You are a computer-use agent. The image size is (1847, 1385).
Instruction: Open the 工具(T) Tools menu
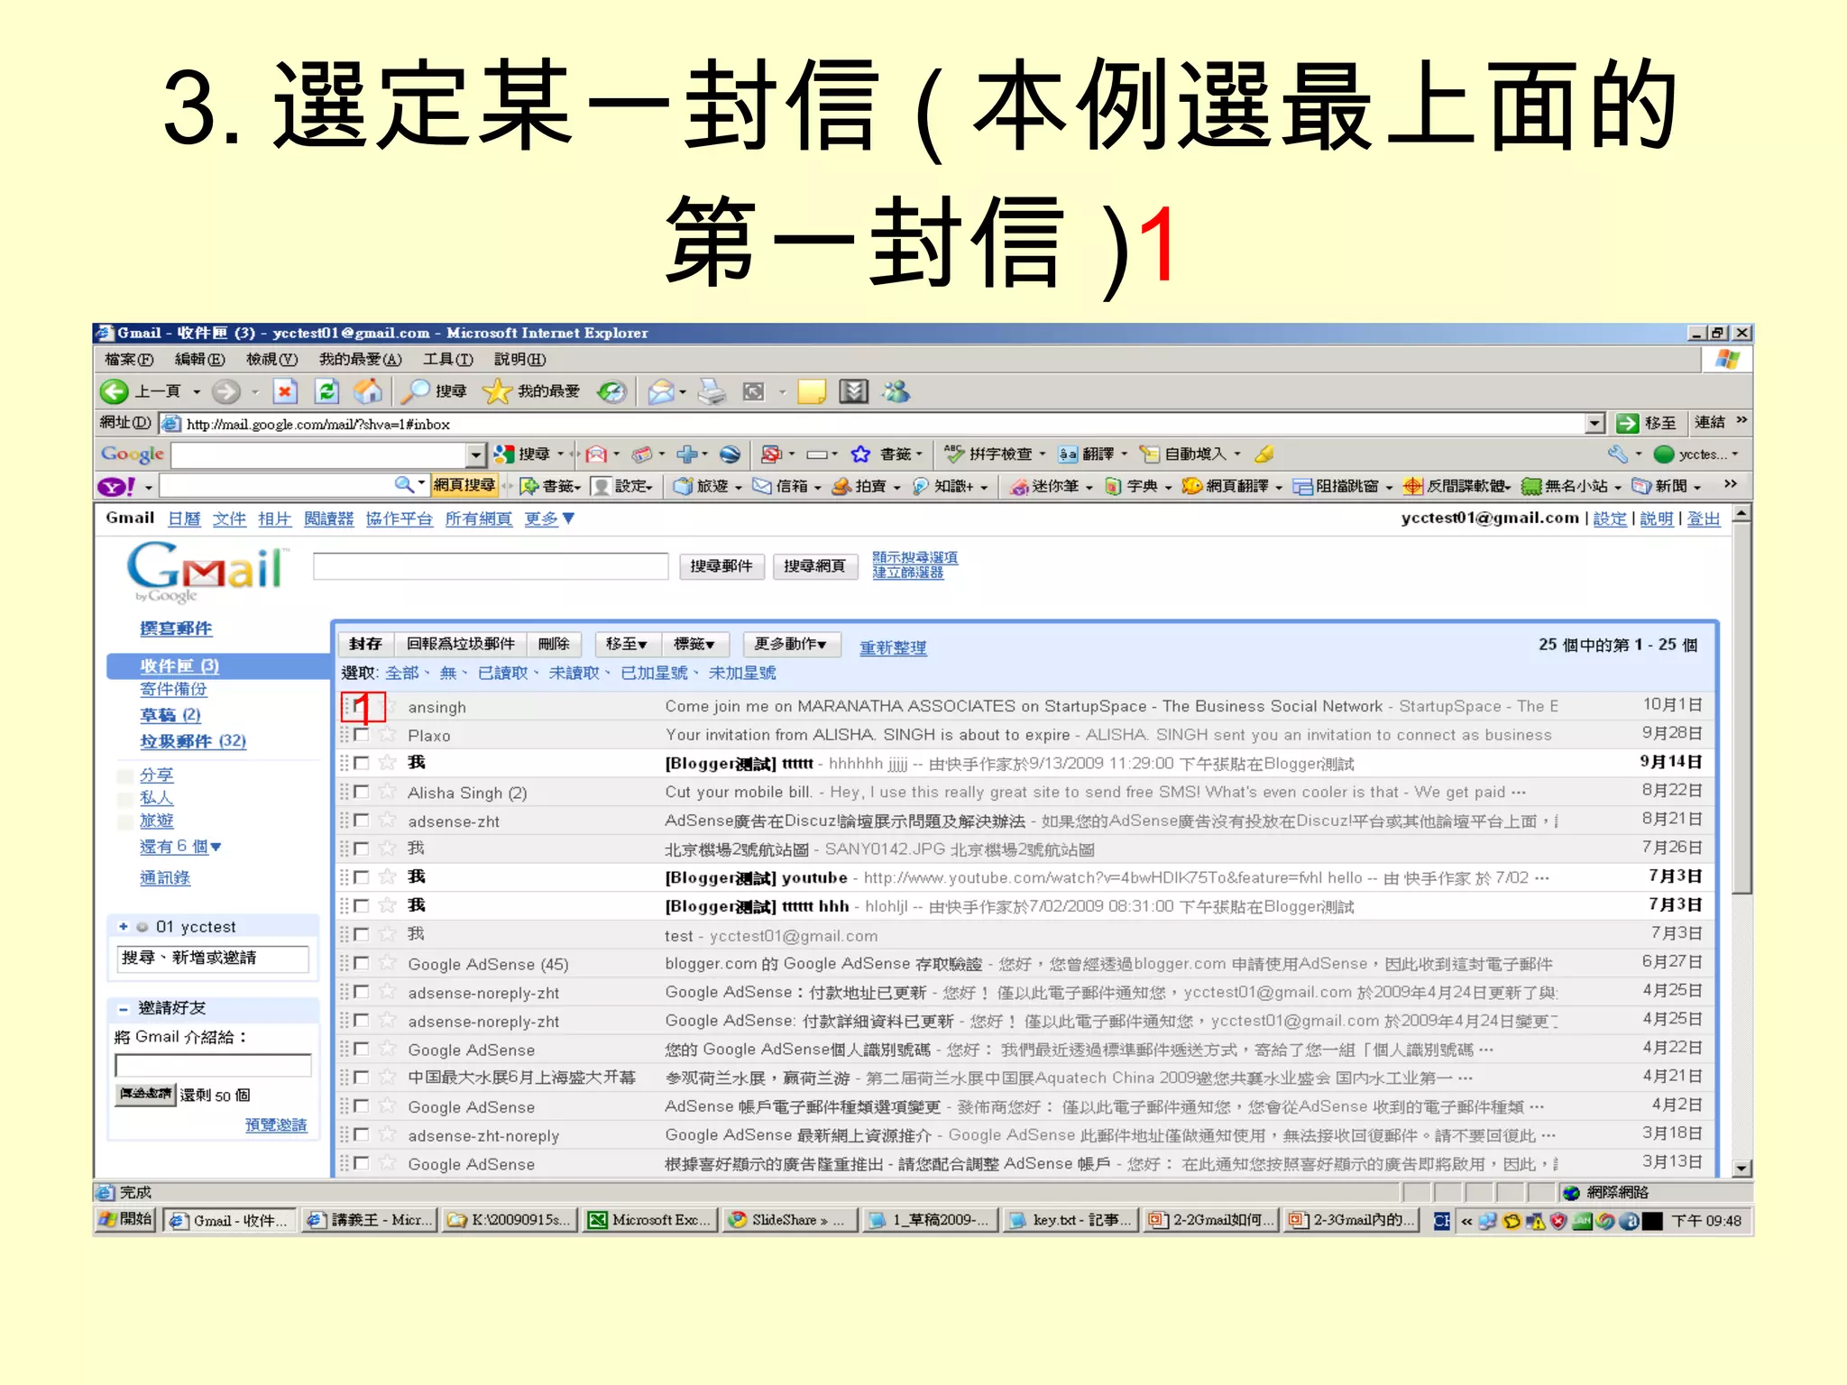click(448, 360)
